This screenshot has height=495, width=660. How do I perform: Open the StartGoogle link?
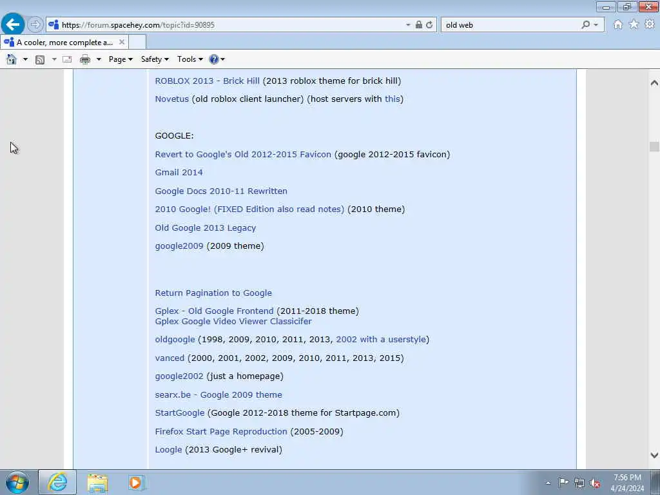tap(180, 413)
